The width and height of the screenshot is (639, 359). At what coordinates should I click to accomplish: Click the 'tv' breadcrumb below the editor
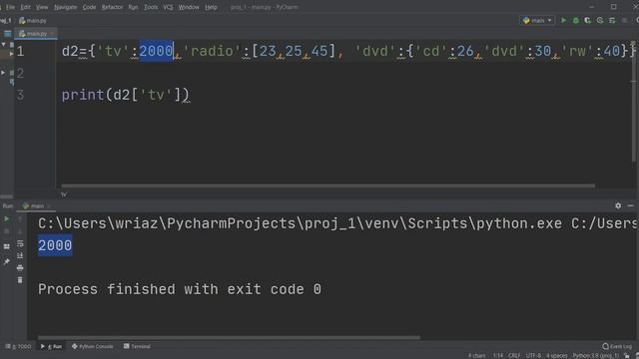(x=64, y=194)
